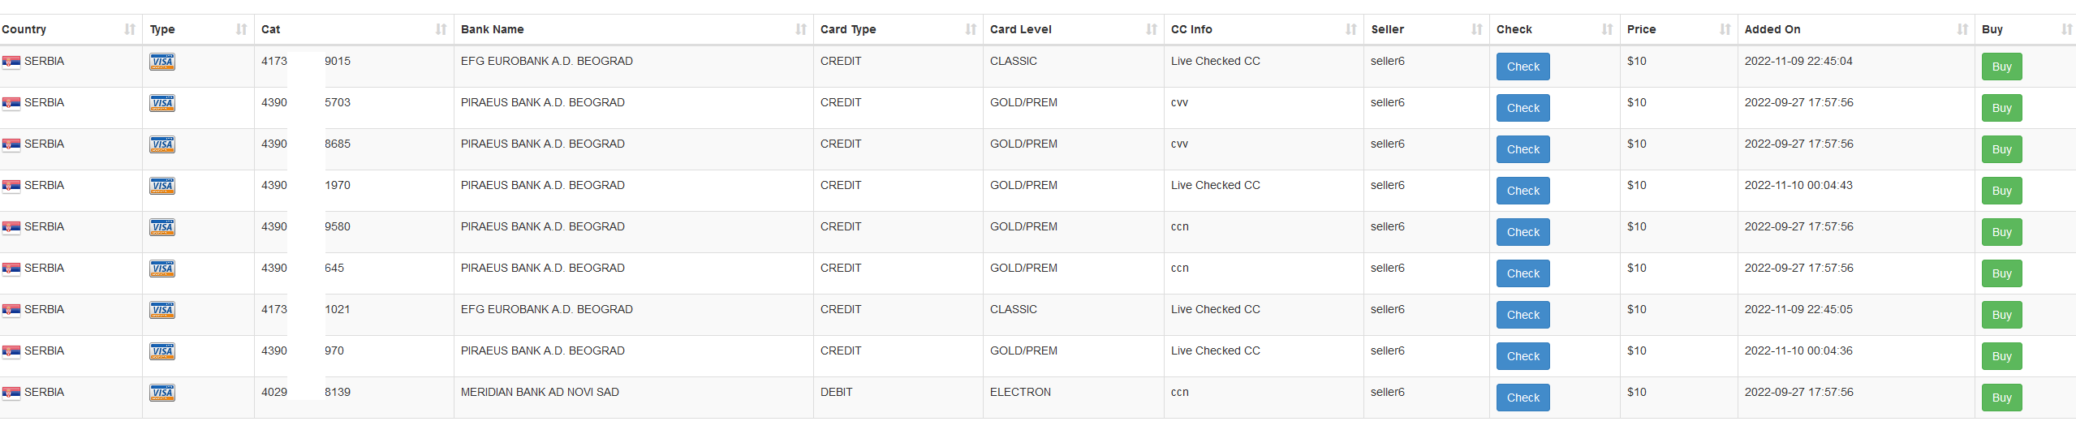Image resolution: width=2076 pixels, height=430 pixels.
Task: Click the Buy button in the last row
Action: click(x=2001, y=398)
